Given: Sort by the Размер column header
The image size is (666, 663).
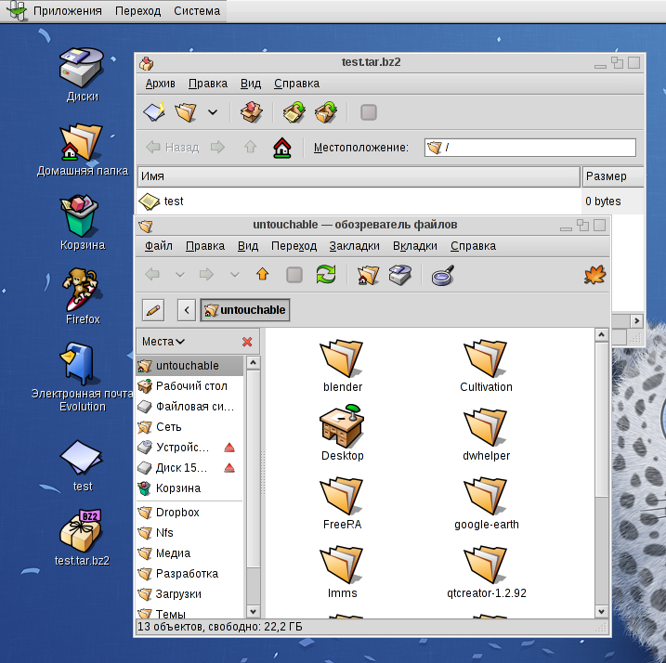Looking at the screenshot, I should (612, 176).
